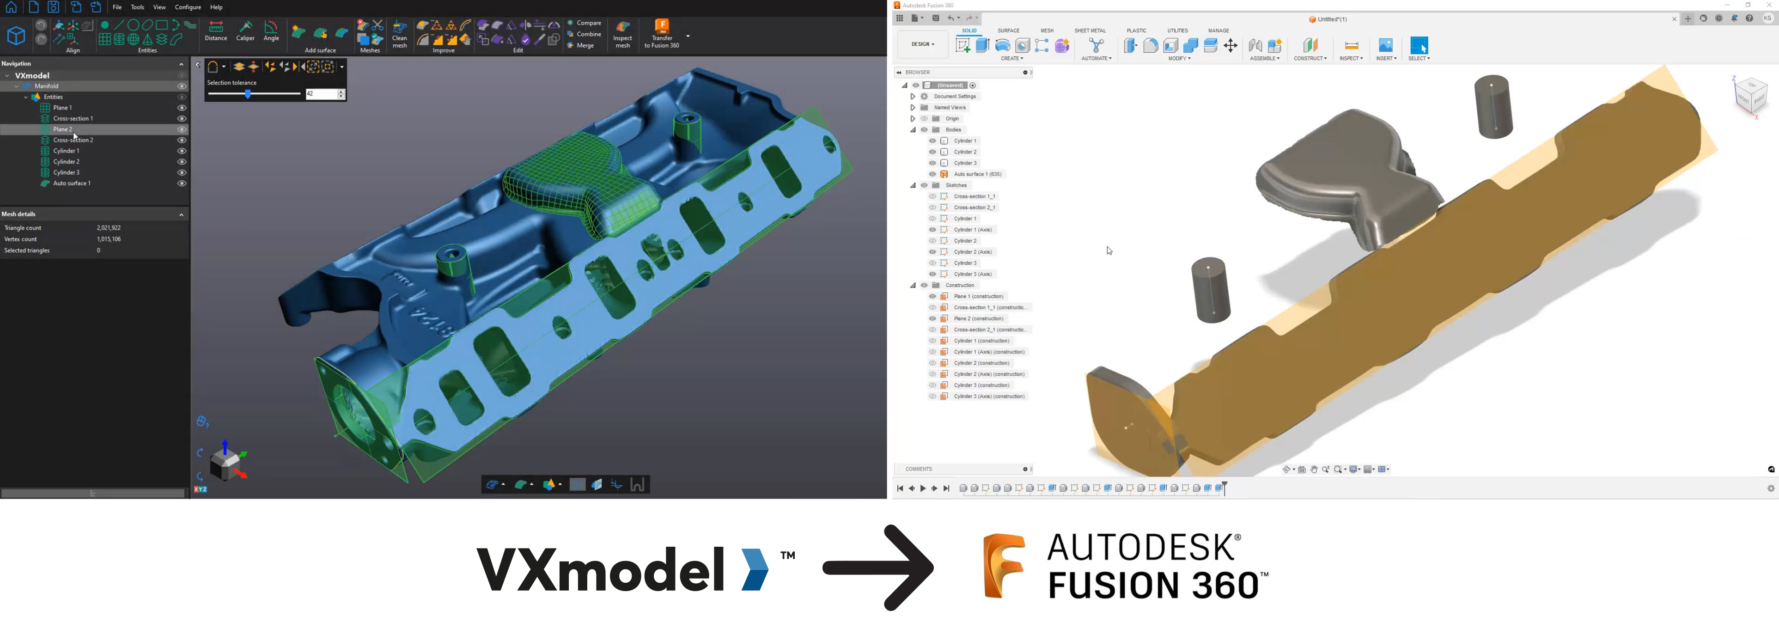Collapse the Navigation panel chevron

pyautogui.click(x=182, y=64)
